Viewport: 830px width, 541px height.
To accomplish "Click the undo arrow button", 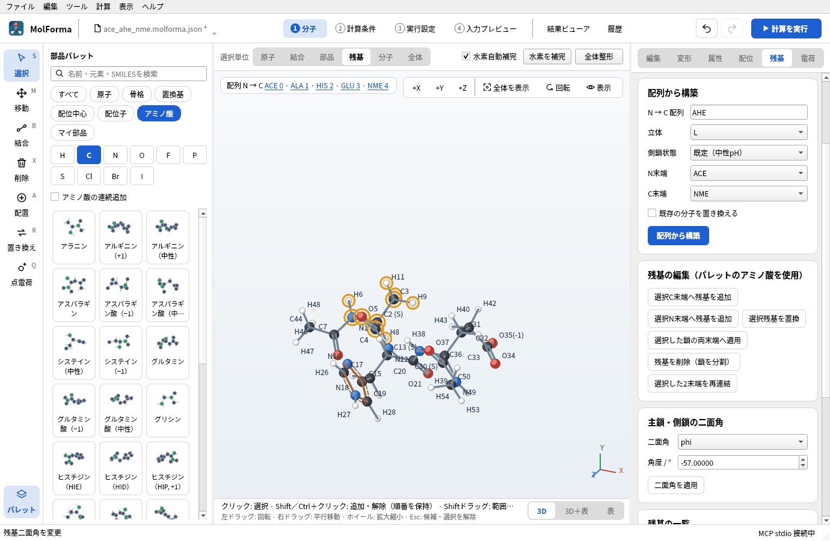I will click(x=707, y=28).
